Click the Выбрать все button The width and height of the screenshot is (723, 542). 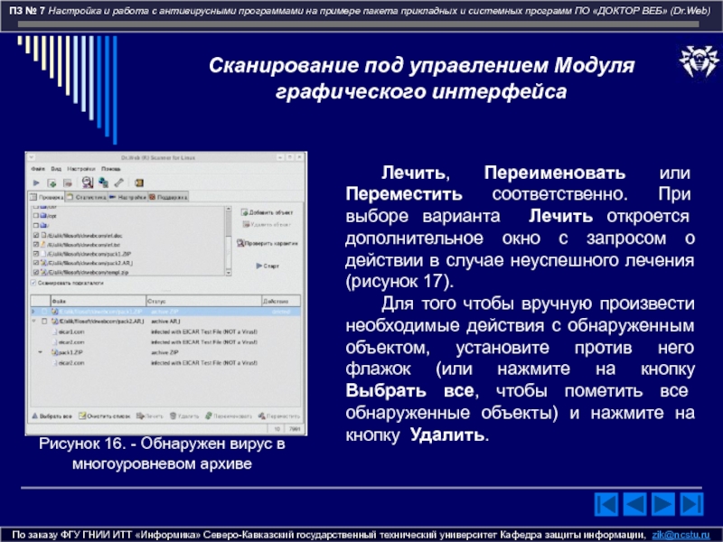tap(52, 416)
